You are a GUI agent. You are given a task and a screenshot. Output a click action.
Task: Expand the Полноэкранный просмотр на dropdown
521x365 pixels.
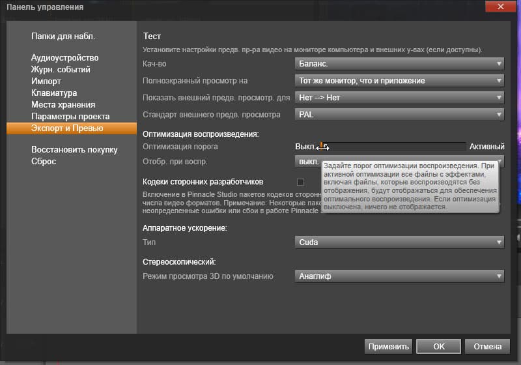[x=399, y=80]
